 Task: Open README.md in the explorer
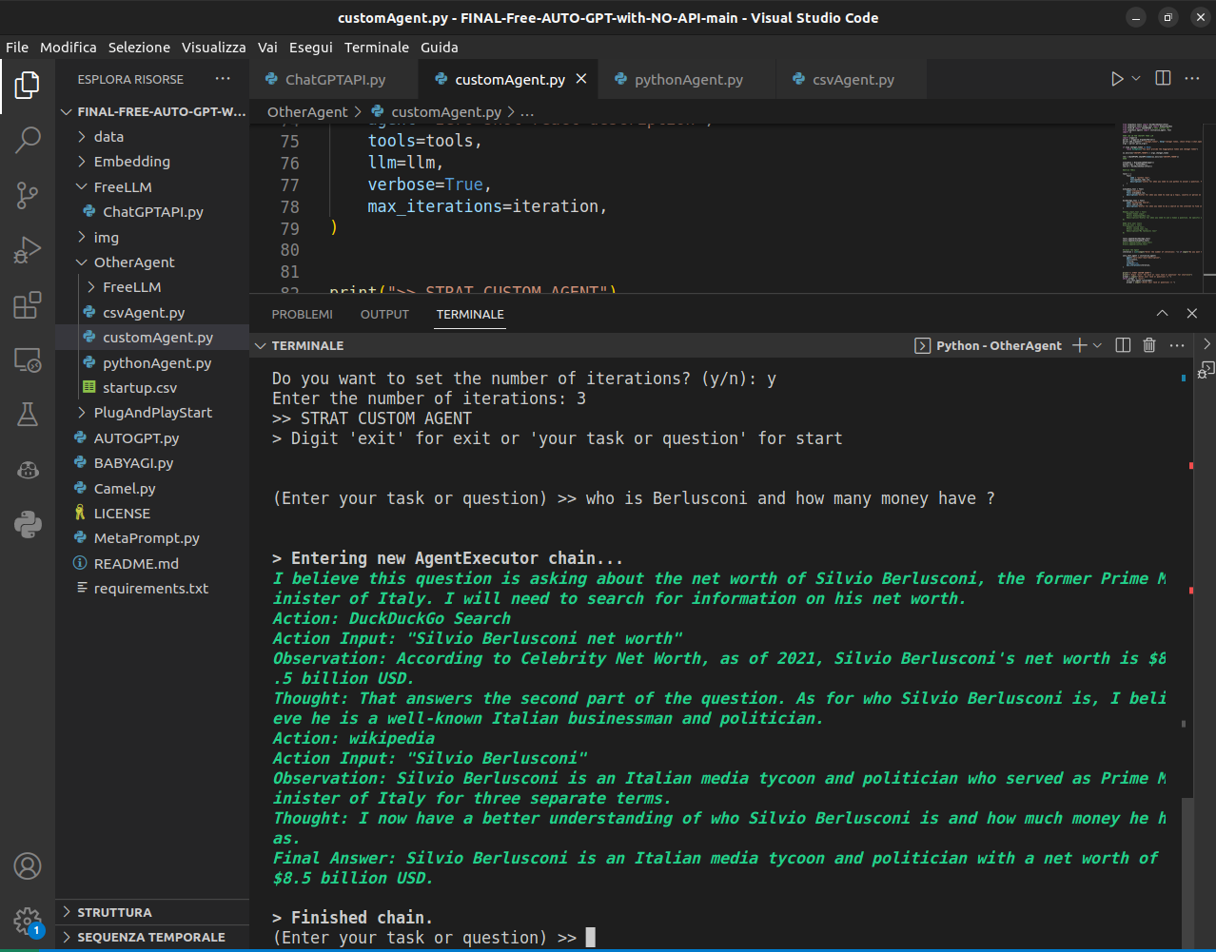tap(136, 563)
